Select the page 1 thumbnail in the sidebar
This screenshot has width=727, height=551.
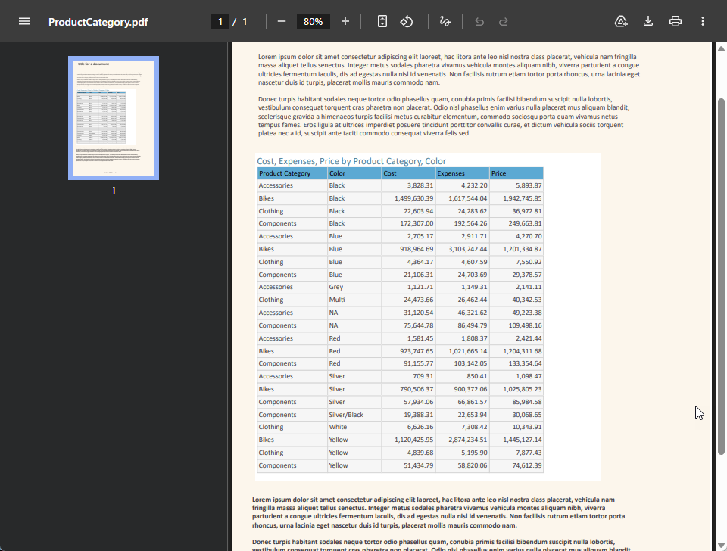pyautogui.click(x=114, y=117)
